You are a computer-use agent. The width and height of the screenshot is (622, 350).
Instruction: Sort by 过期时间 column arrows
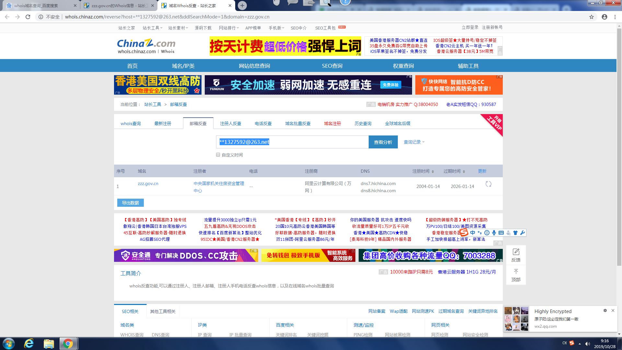[x=464, y=171]
